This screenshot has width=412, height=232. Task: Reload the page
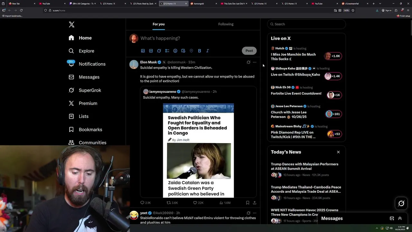[21, 10]
